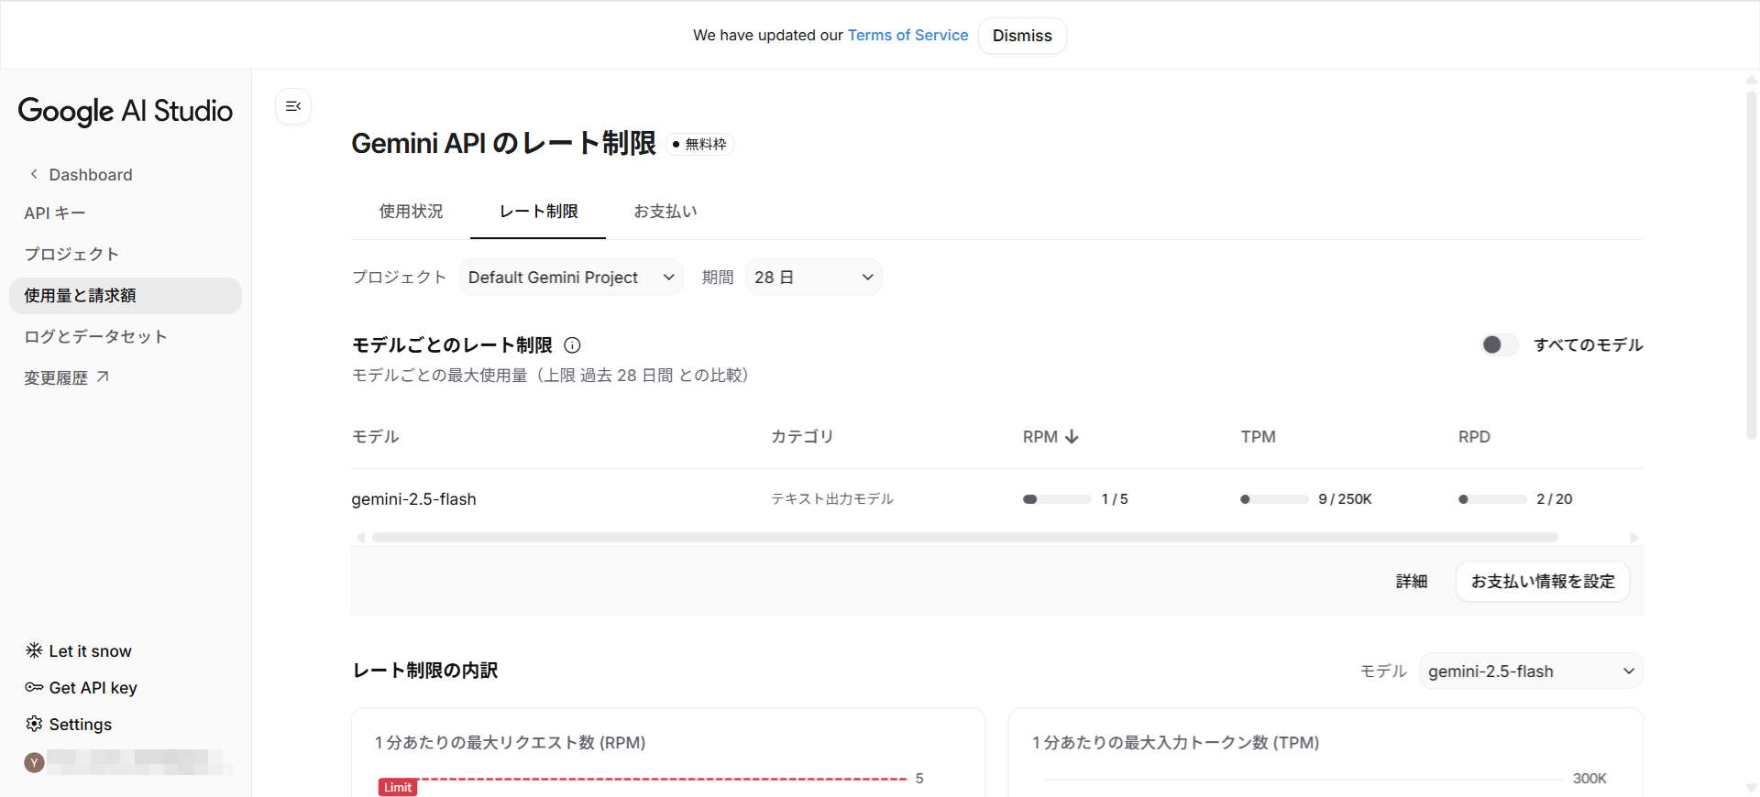Switch to the 使用状況 tab
Viewport: 1760px width, 797px height.
[411, 212]
